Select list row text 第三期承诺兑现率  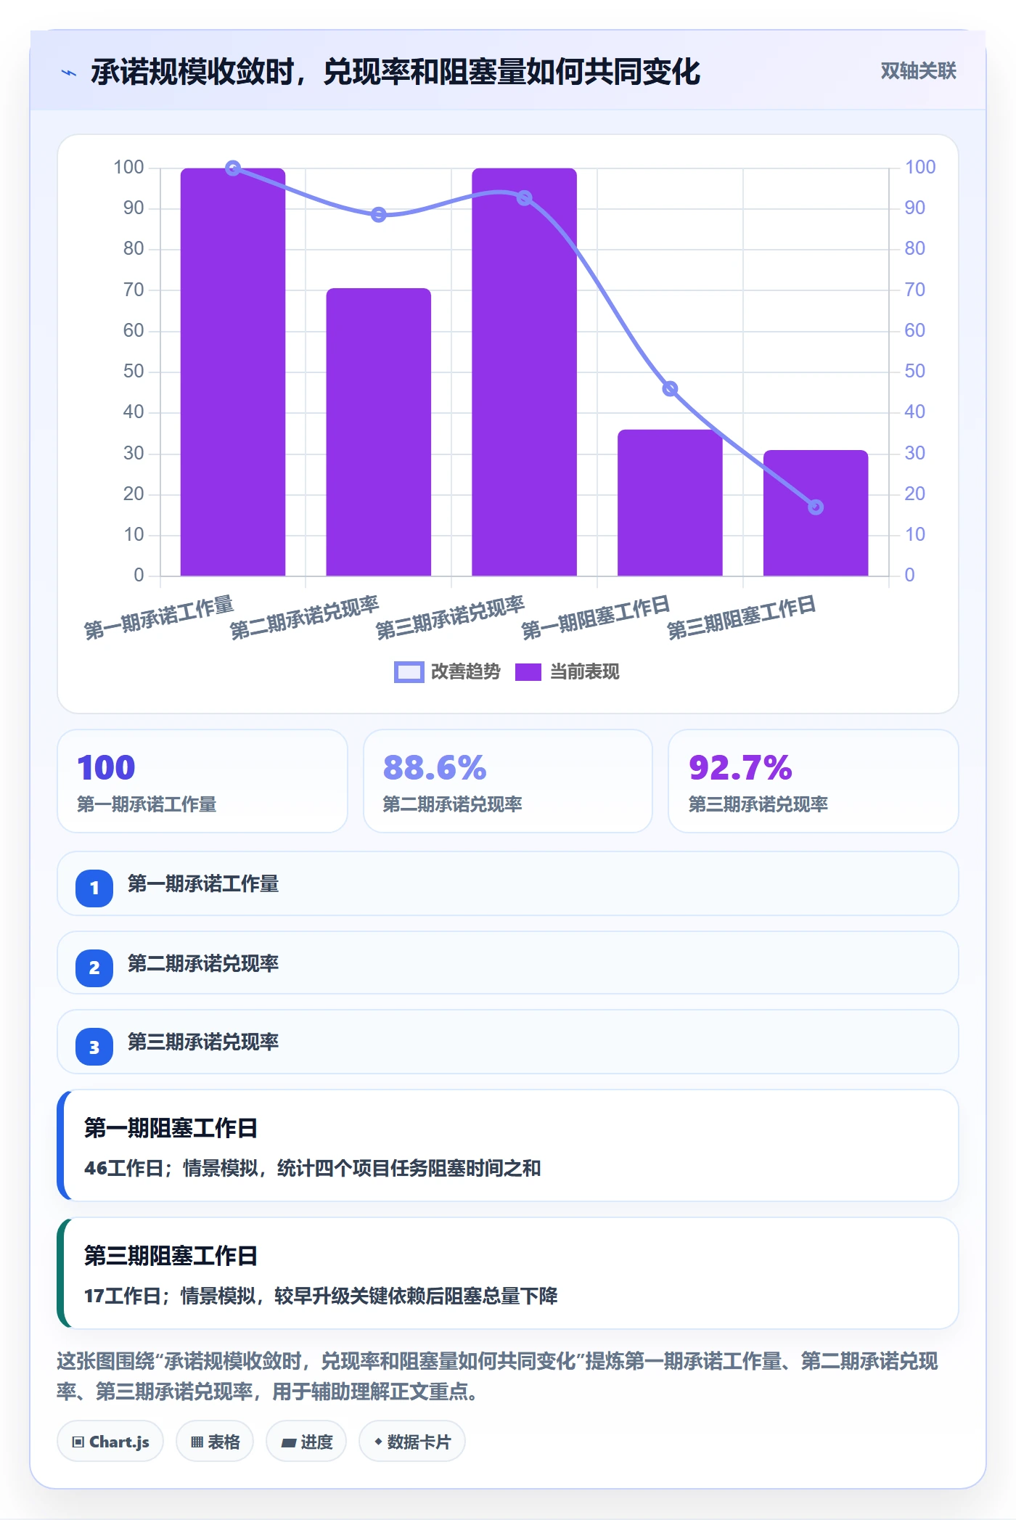(x=203, y=1042)
